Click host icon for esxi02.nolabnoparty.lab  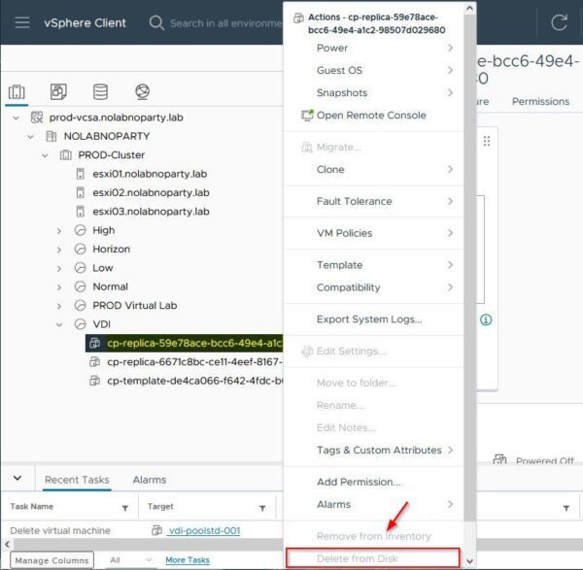81,192
